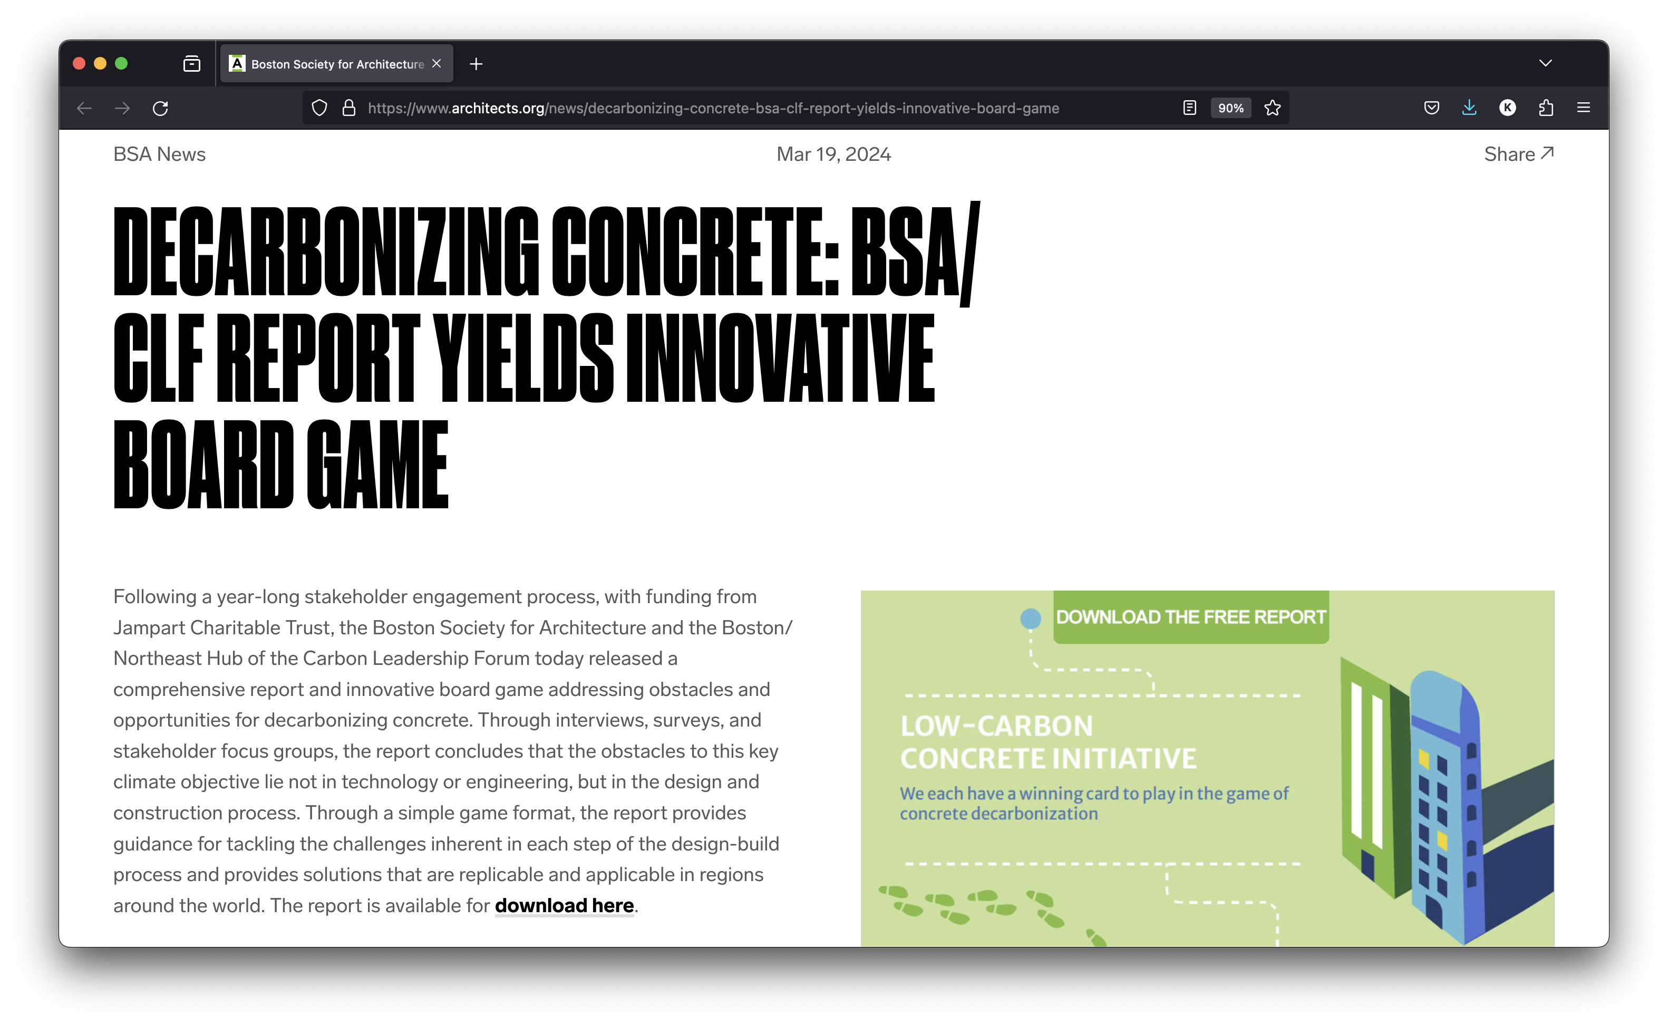Open the tracking protection shield icon
This screenshot has height=1025, width=1668.
tap(319, 109)
